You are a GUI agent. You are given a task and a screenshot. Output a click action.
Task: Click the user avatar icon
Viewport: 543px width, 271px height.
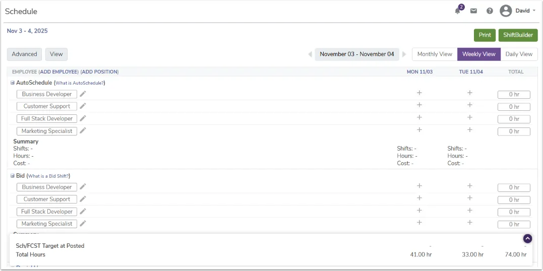point(506,11)
